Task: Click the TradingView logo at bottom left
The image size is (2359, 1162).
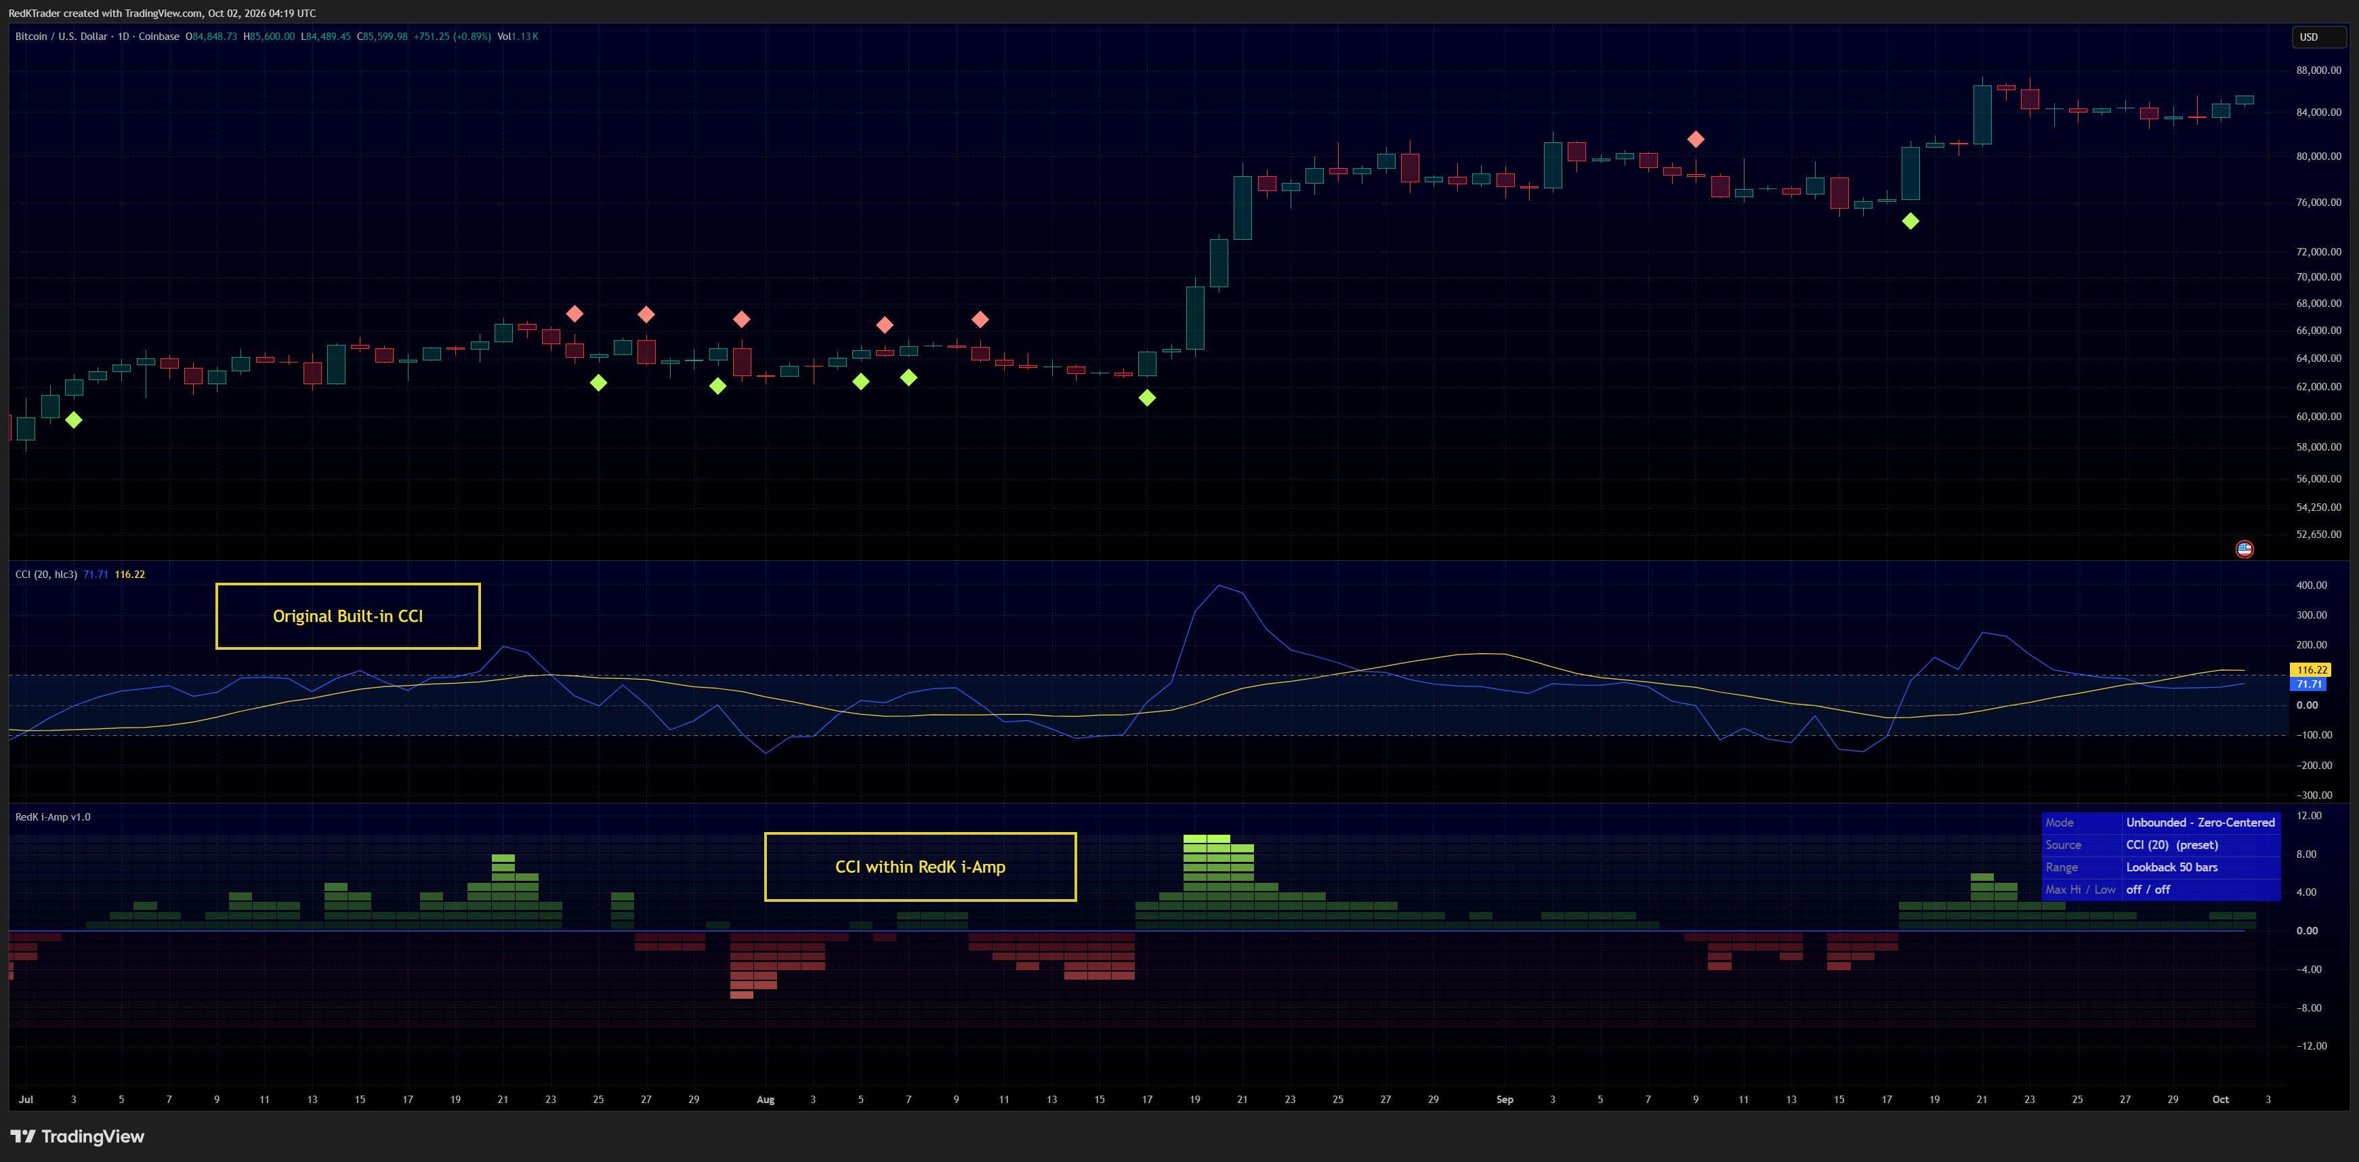Action: [x=78, y=1136]
